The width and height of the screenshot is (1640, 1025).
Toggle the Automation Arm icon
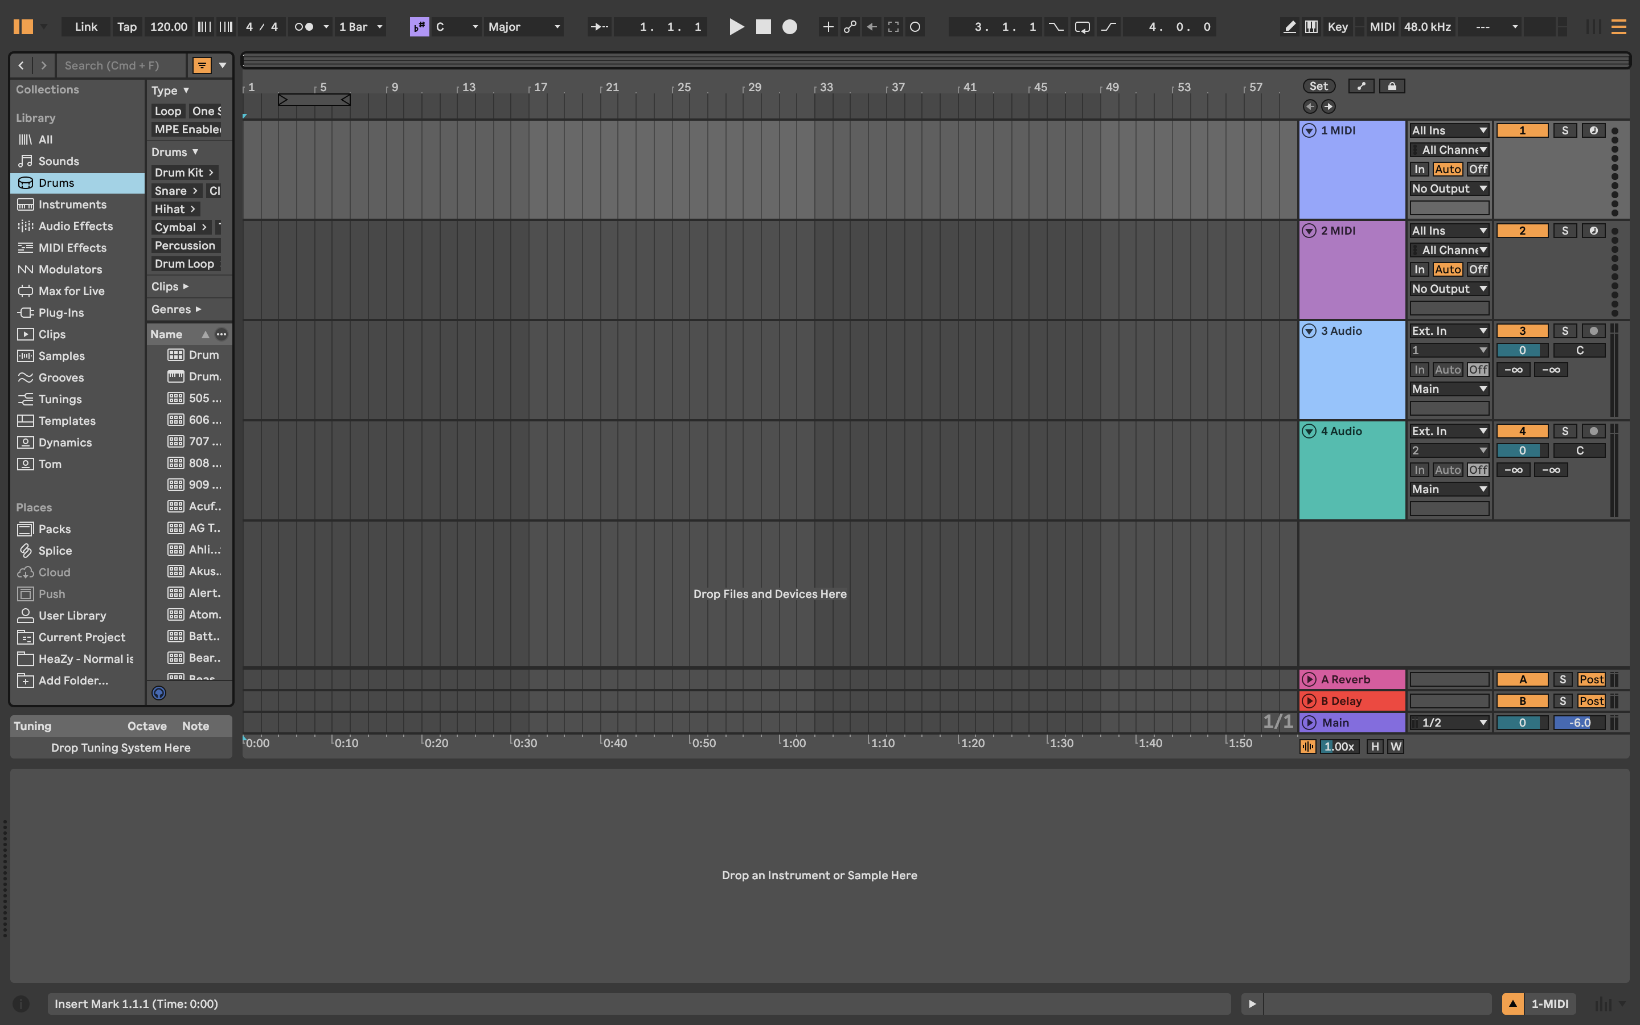pyautogui.click(x=850, y=26)
